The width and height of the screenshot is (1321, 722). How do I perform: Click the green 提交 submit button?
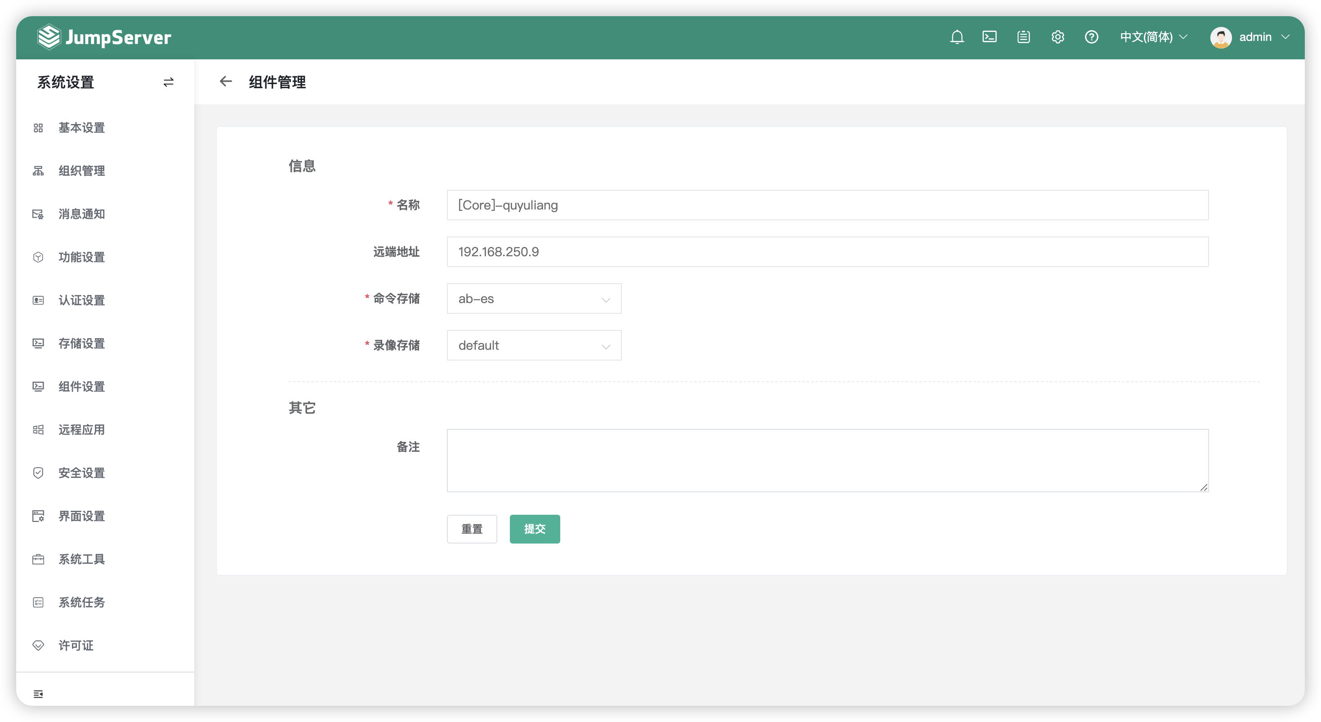tap(535, 529)
